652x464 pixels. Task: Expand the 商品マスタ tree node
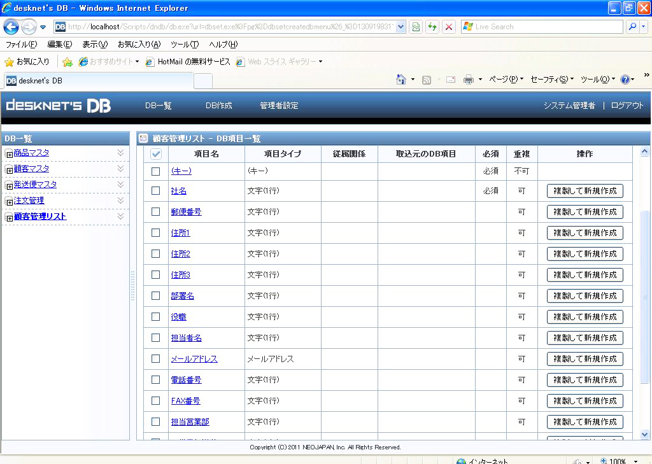[x=9, y=153]
